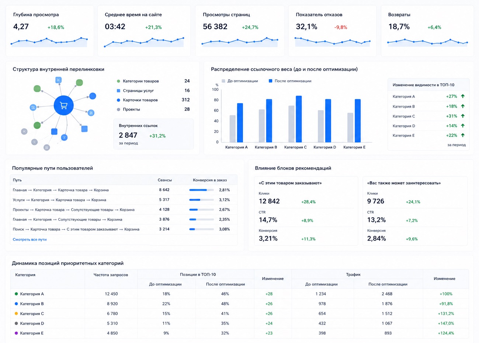Click the central shopping cart node icon
479x343 pixels.
tap(63, 105)
